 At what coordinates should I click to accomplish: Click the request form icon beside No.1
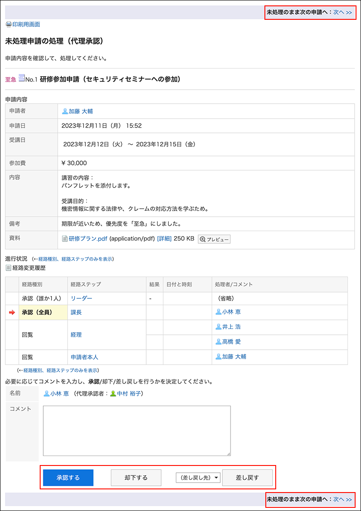coord(22,78)
